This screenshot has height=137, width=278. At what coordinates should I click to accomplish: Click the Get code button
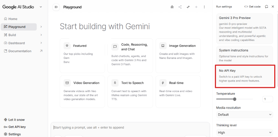252,7
